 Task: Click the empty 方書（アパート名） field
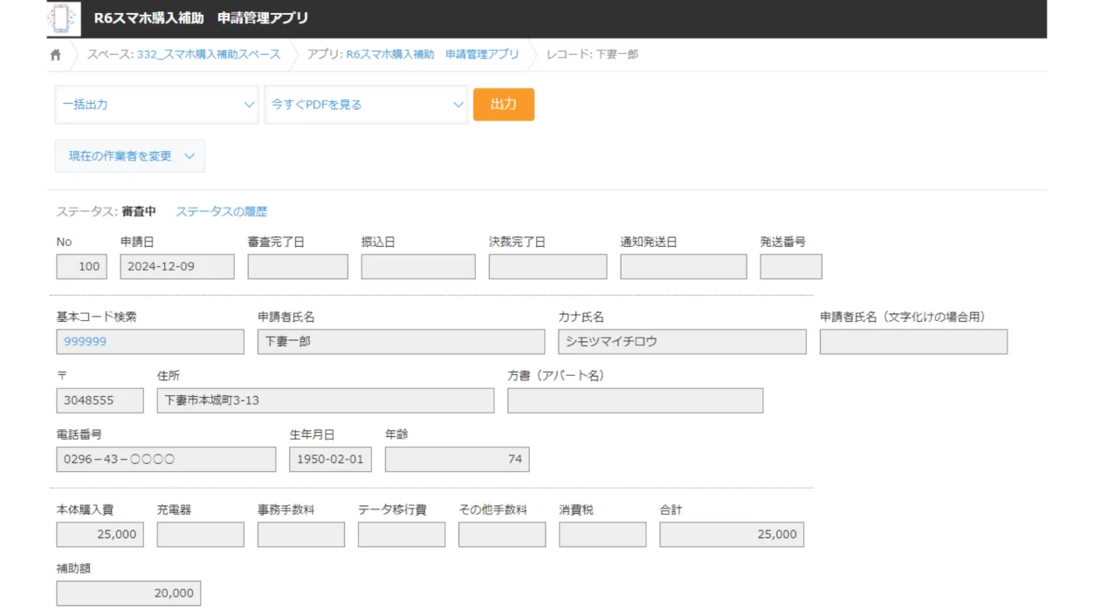635,400
